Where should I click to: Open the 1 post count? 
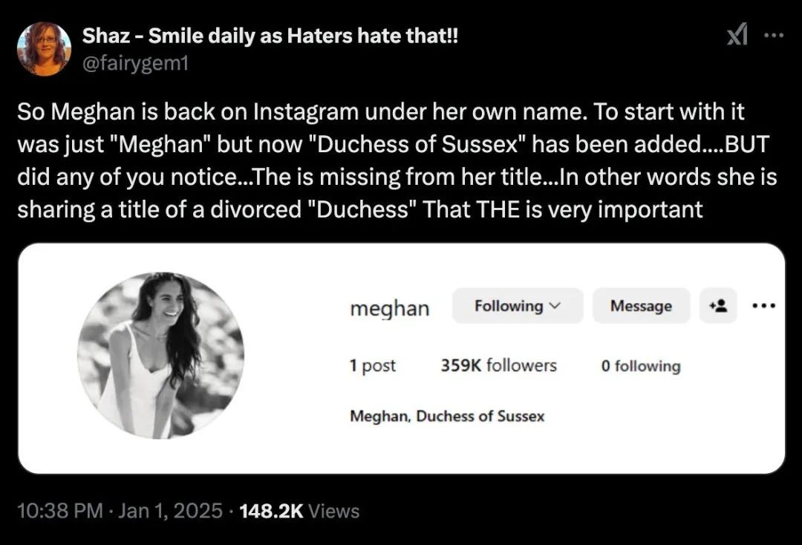pyautogui.click(x=373, y=365)
